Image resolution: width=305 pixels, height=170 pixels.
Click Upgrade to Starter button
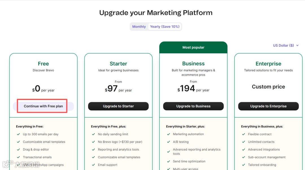tap(118, 106)
